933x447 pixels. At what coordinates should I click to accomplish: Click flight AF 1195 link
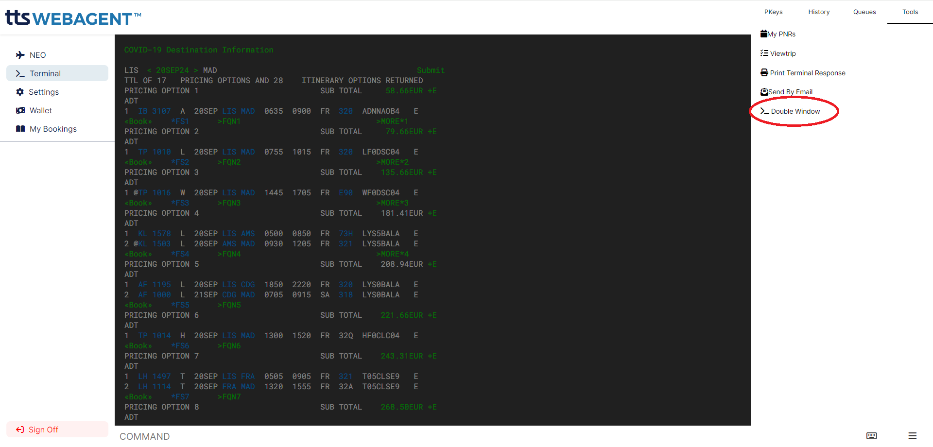click(x=155, y=285)
